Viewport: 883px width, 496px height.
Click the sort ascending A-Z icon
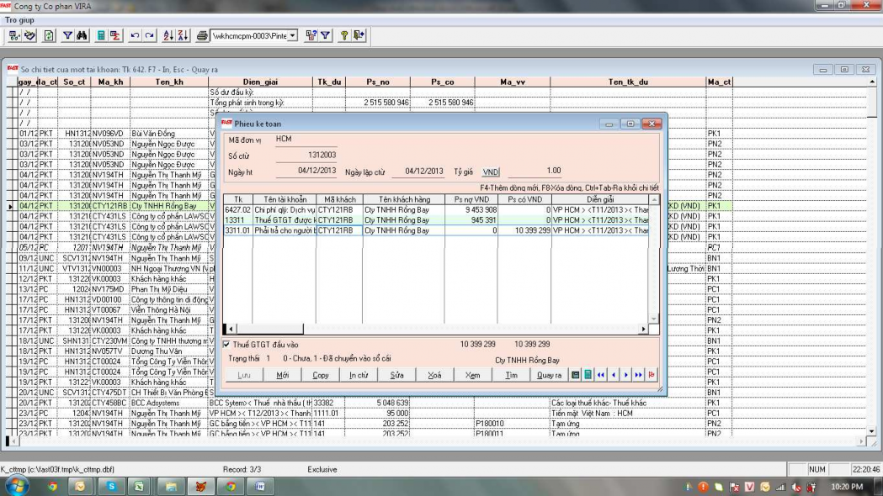[x=168, y=35]
